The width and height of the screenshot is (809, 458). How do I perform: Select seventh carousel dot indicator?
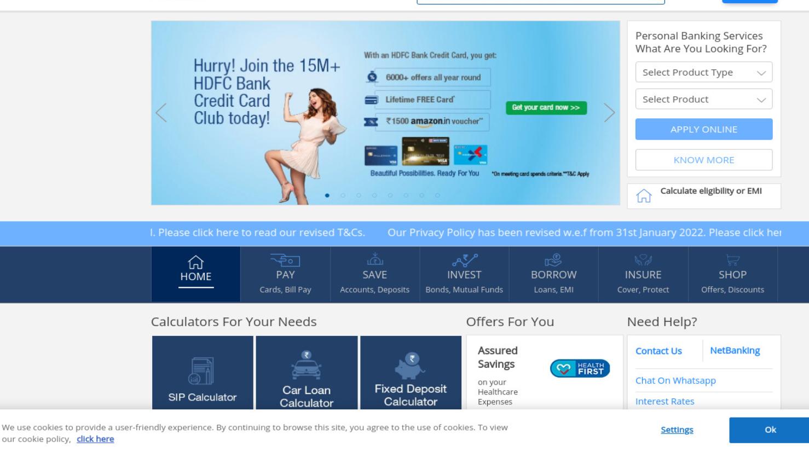coord(421,195)
